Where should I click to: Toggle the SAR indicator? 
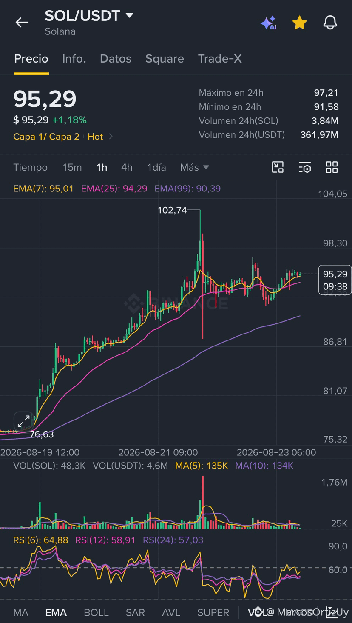tap(135, 612)
